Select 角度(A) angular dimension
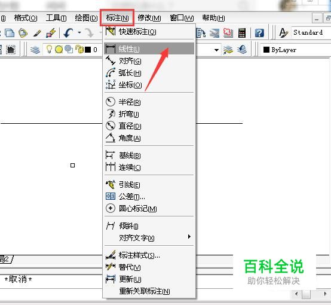 click(149, 138)
